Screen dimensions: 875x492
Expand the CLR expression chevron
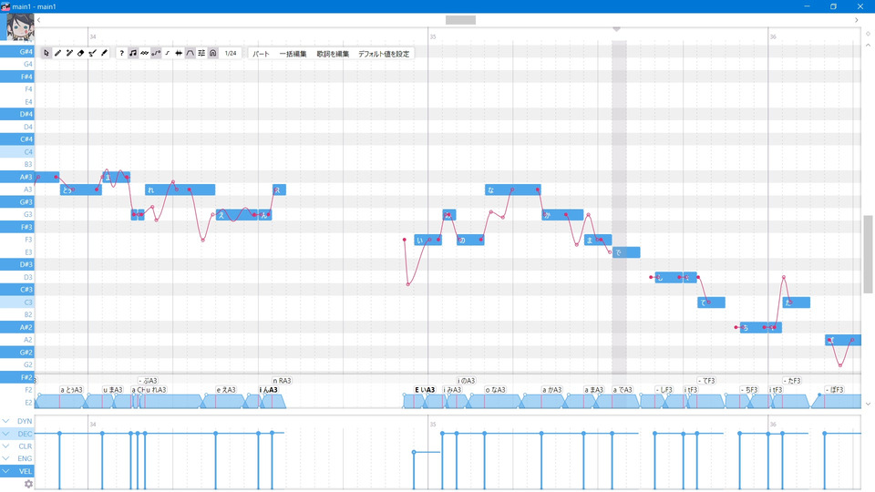[x=5, y=446]
